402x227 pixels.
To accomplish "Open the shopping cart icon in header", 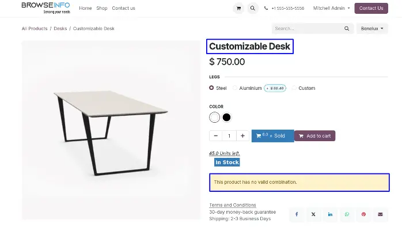I will [x=238, y=8].
